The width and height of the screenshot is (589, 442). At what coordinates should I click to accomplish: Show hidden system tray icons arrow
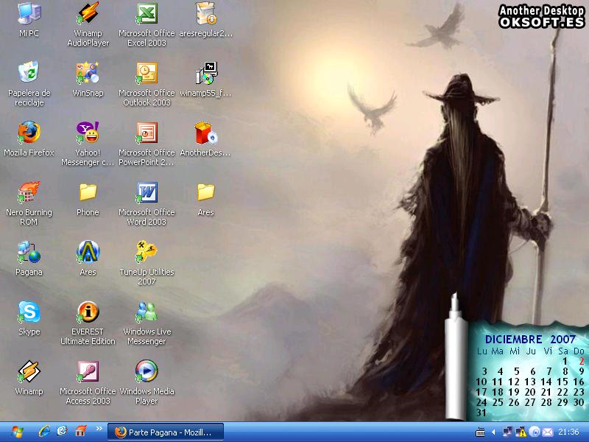[493, 432]
